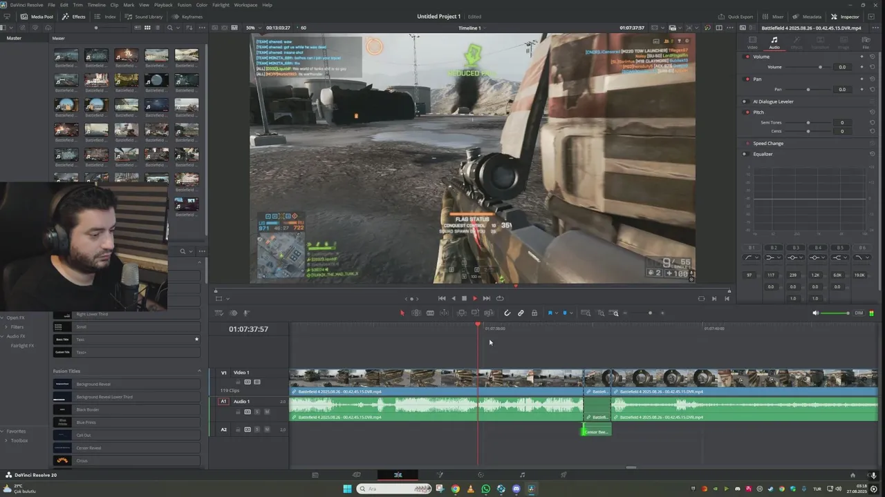The width and height of the screenshot is (885, 497).
Task: Open the Fairlight menu
Action: coord(221,5)
